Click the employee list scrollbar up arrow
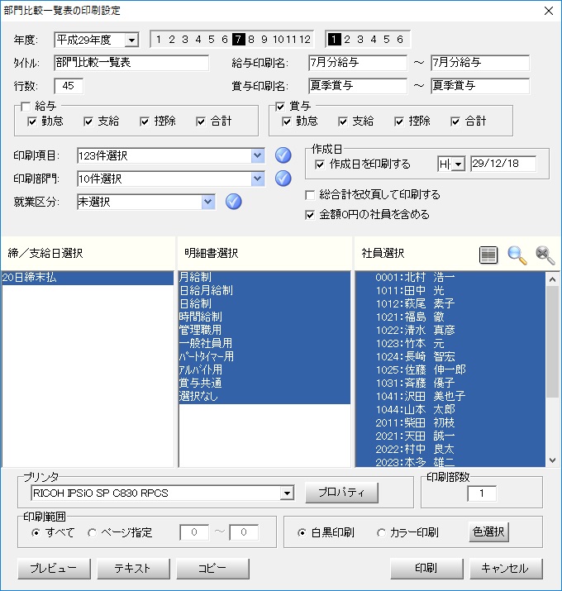The width and height of the screenshot is (562, 591). [552, 279]
